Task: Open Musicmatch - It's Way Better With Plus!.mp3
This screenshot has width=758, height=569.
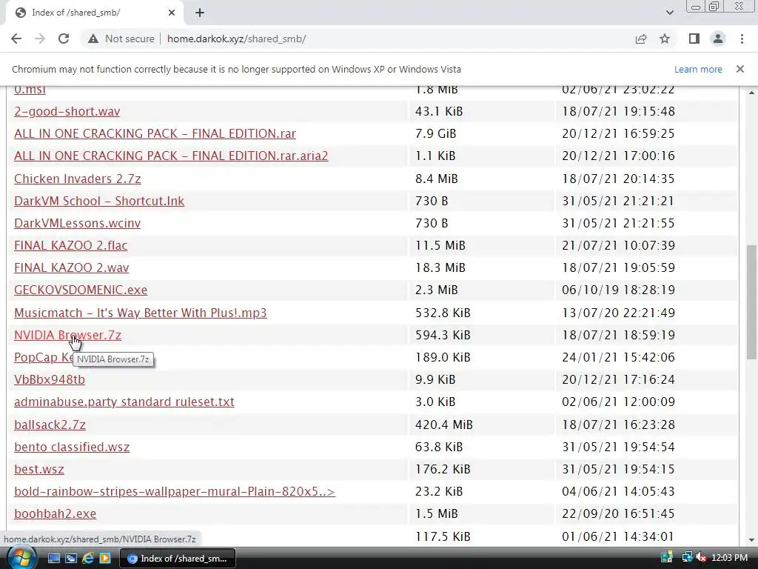Action: coord(140,313)
